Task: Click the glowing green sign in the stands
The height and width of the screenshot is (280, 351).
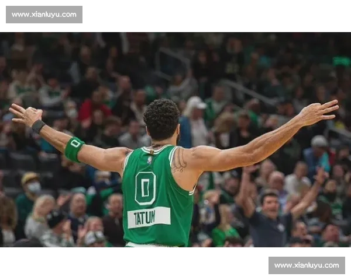Action: [341, 61]
